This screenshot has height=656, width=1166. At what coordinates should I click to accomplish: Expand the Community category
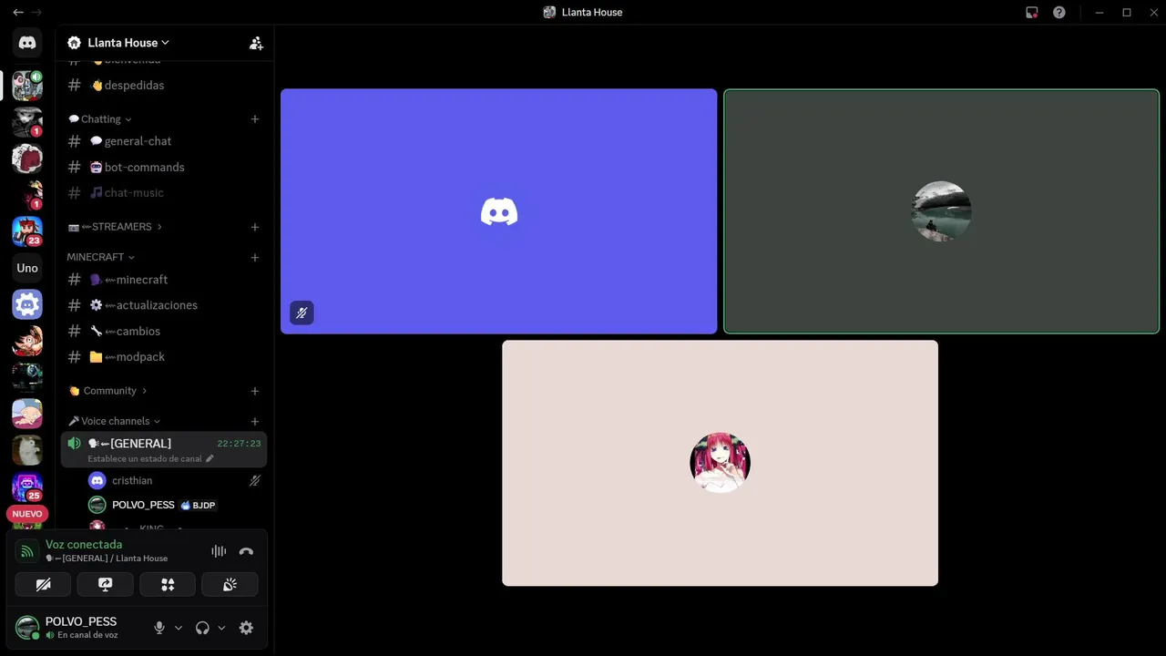pyautogui.click(x=107, y=391)
